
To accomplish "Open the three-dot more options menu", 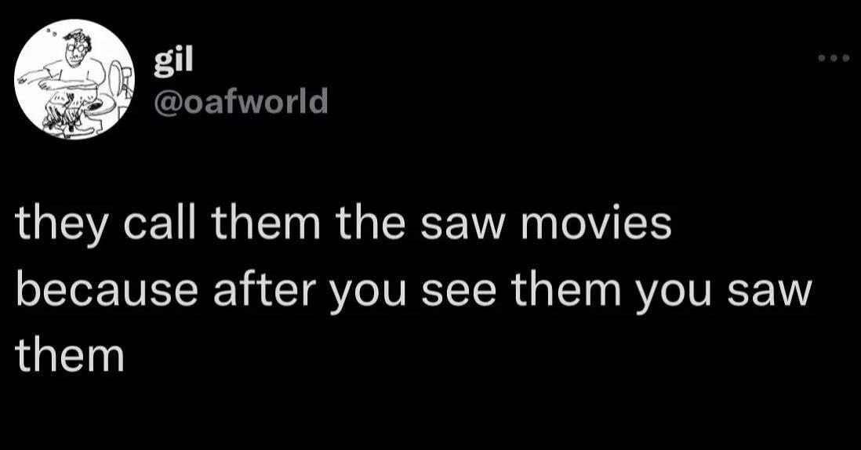I will pos(834,58).
